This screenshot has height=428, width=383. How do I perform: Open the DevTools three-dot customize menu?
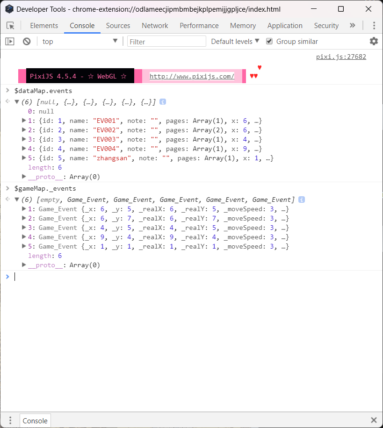click(374, 25)
